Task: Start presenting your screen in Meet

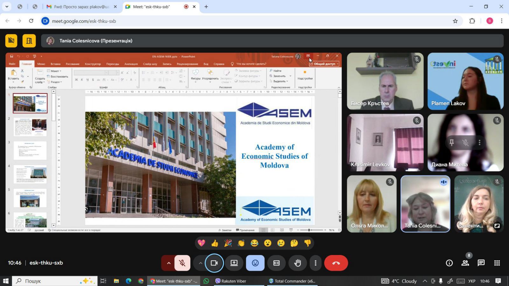Action: click(x=234, y=263)
